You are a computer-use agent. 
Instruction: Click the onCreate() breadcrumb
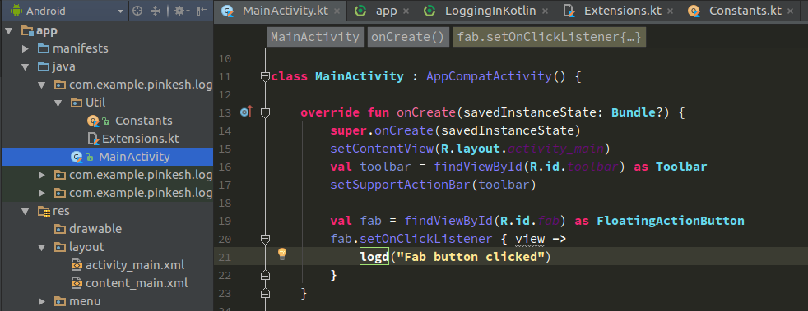(x=407, y=37)
